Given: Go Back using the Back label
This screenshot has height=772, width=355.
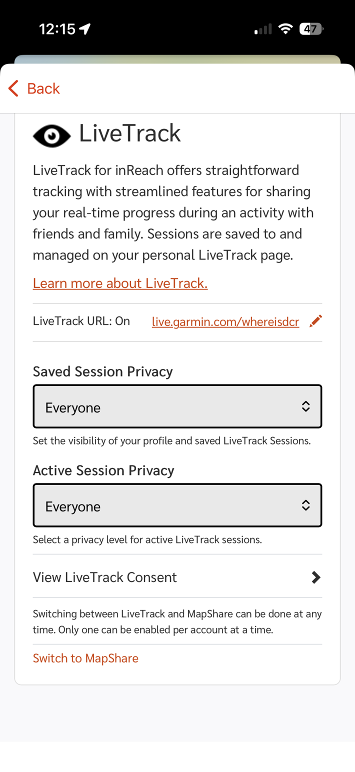Looking at the screenshot, I should (43, 88).
